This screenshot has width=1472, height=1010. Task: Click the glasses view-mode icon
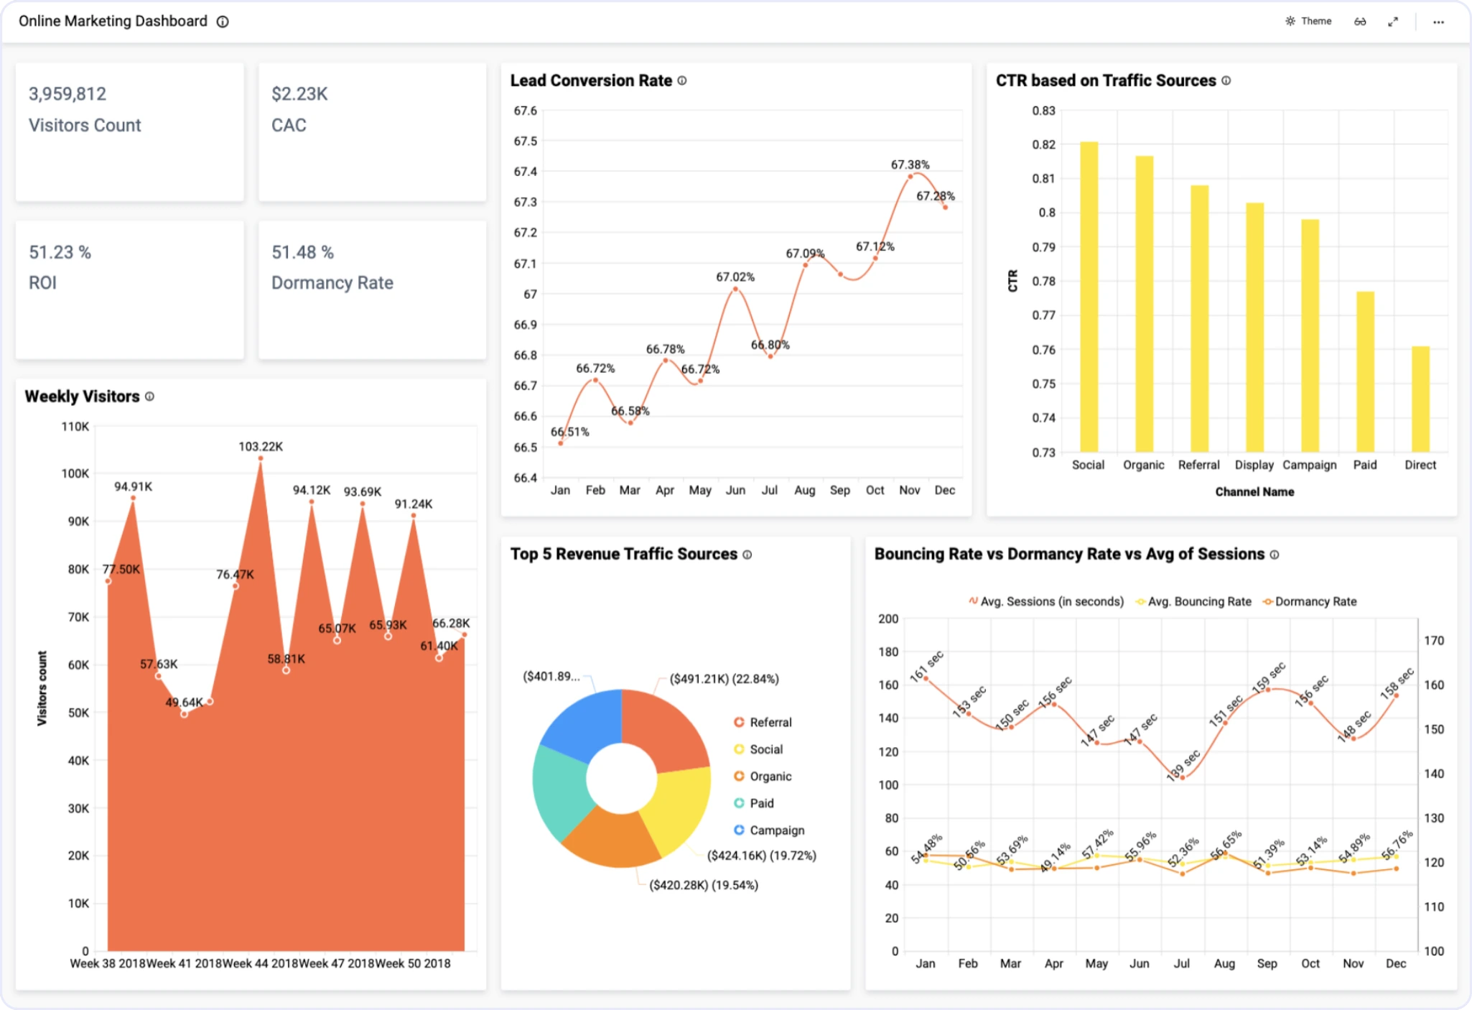(x=1360, y=22)
